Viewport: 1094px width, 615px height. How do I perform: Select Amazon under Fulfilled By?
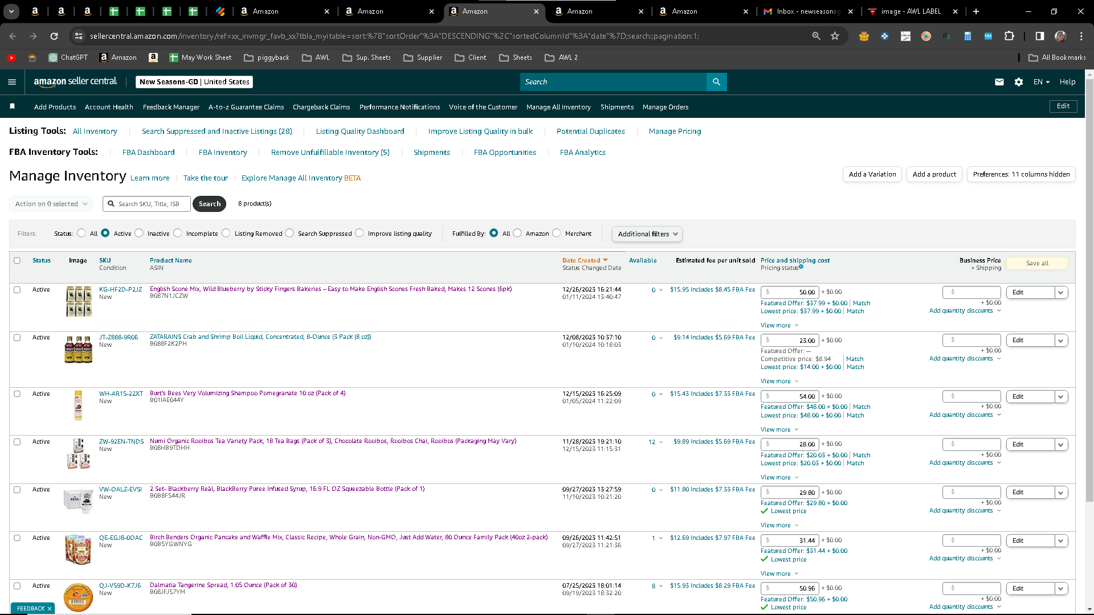(517, 233)
